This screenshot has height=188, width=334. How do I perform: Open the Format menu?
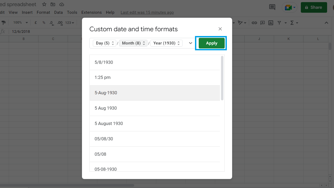click(43, 12)
